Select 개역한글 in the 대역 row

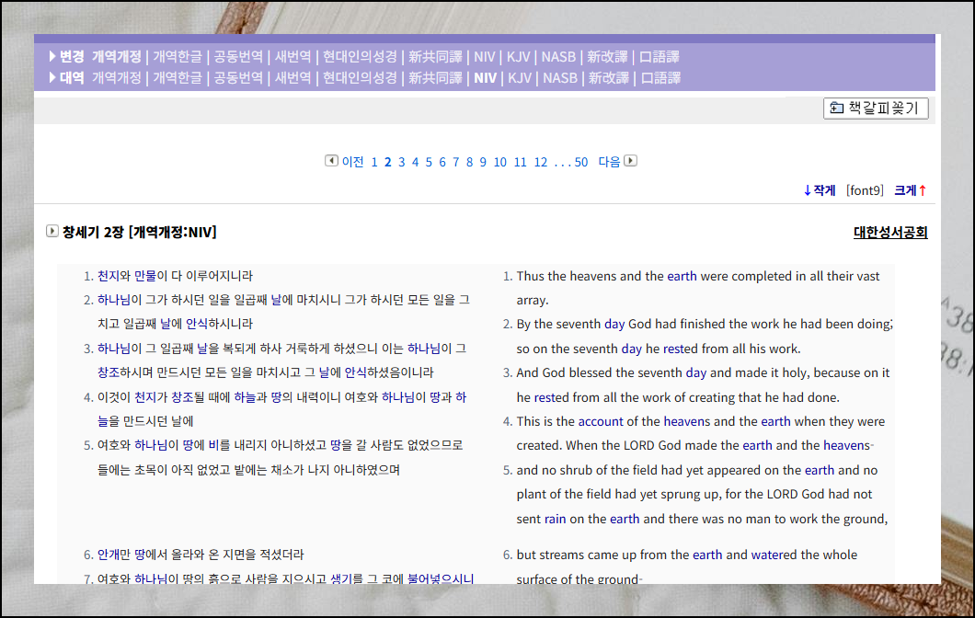(x=178, y=78)
